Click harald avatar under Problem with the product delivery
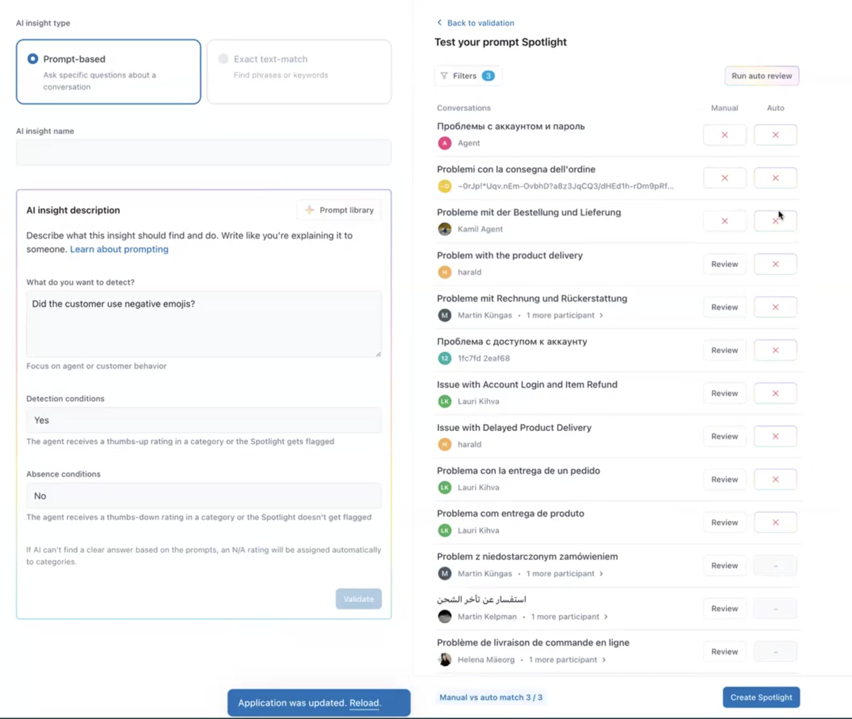This screenshot has width=852, height=719. click(x=444, y=272)
